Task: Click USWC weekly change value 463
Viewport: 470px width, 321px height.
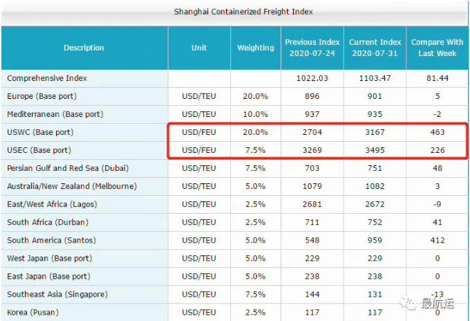Action: point(437,132)
